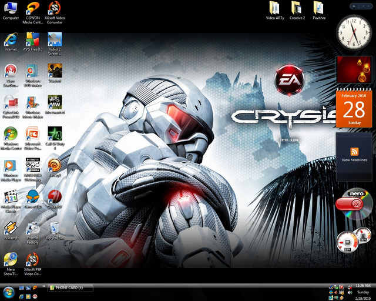The height and width of the screenshot is (301, 376).
Task: Launch COWON Media Center shortcut
Action: pyautogui.click(x=33, y=13)
